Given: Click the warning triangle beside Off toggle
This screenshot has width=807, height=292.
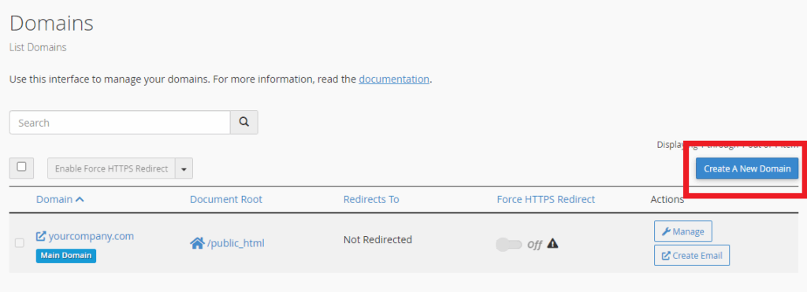Looking at the screenshot, I should click(x=552, y=244).
